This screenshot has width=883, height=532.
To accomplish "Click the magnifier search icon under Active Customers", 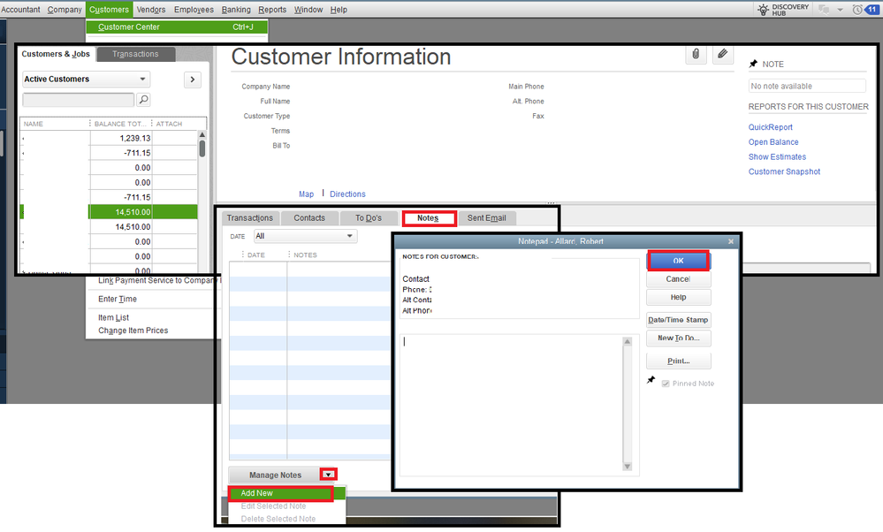I will pyautogui.click(x=143, y=100).
